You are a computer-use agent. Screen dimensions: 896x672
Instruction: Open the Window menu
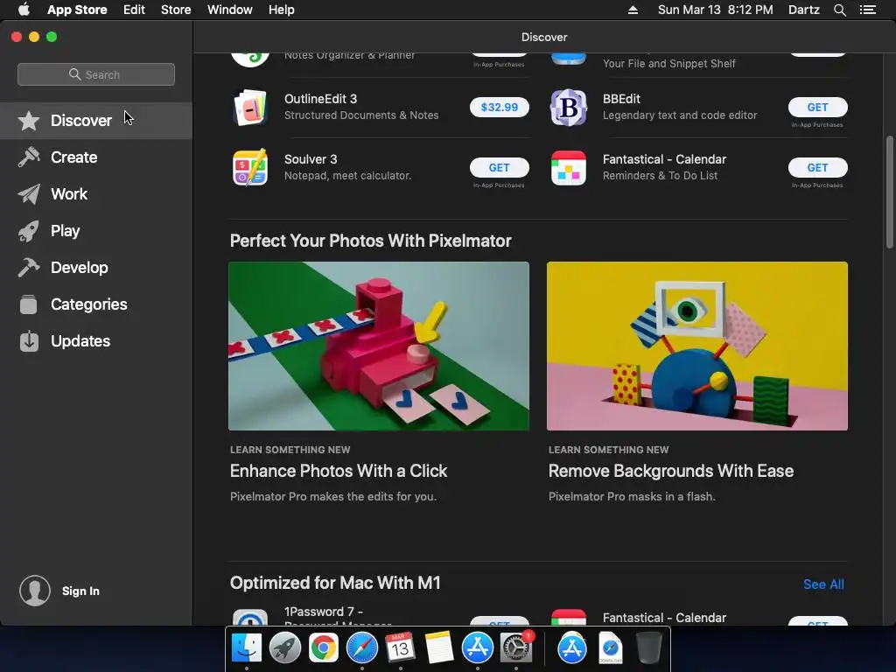tap(230, 10)
